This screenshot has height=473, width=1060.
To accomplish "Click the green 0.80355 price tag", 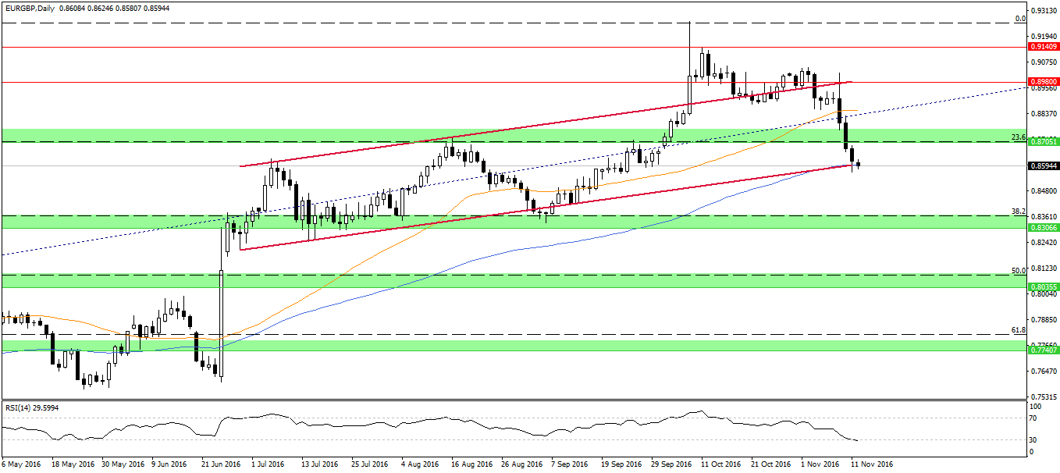I will click(1042, 286).
